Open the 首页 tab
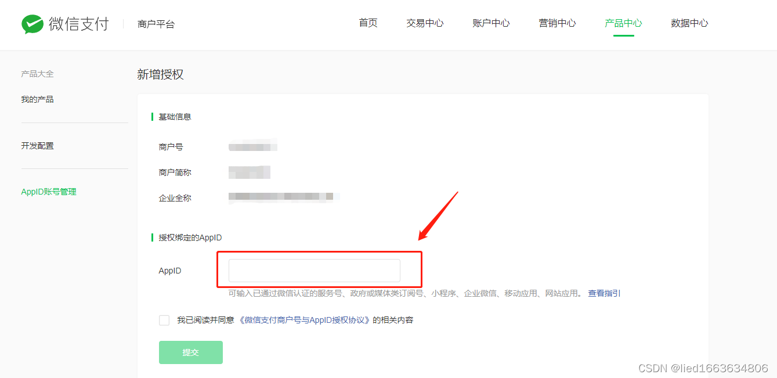Screen dimensions: 777x378 point(368,23)
